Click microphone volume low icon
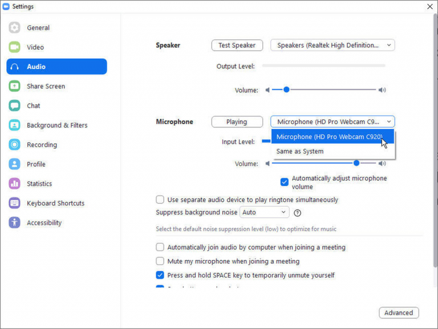 tap(267, 164)
